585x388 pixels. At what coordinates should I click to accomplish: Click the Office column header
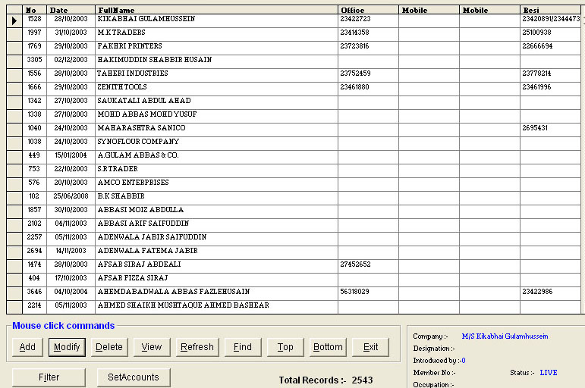(x=368, y=10)
